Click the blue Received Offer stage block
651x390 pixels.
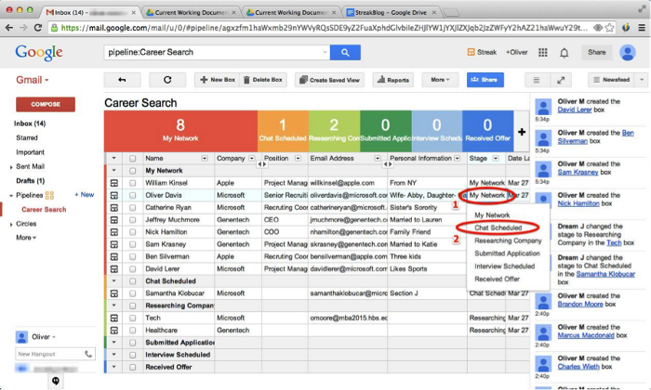point(488,131)
